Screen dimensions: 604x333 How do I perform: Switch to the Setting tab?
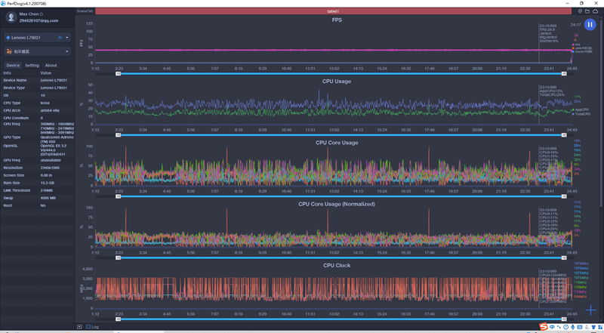pyautogui.click(x=32, y=65)
